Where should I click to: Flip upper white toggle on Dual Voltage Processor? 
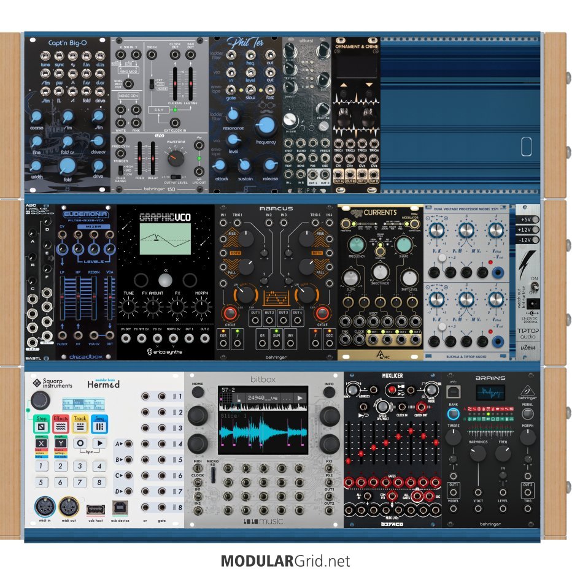click(443, 258)
